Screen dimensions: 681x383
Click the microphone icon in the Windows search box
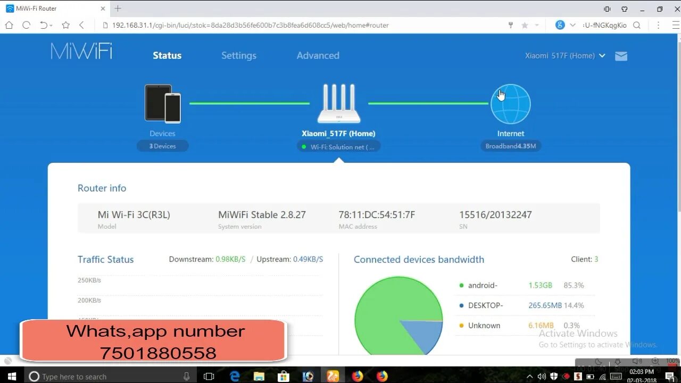point(187,376)
